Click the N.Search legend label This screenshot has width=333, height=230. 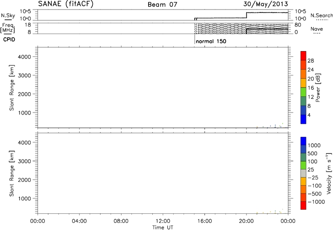click(321, 15)
